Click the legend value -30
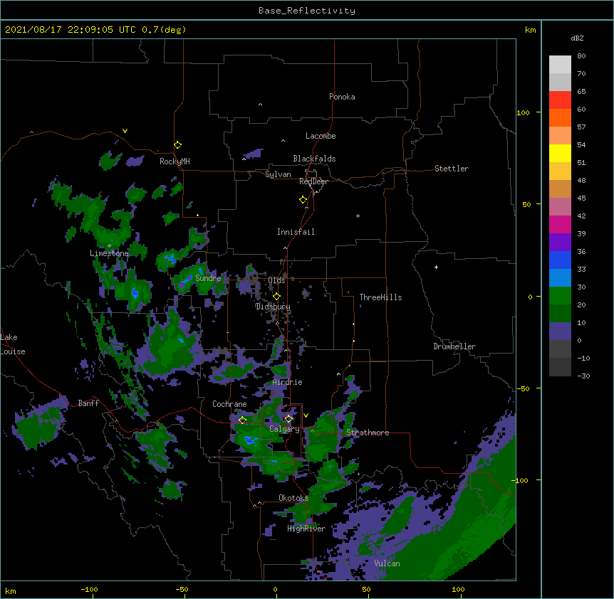Image resolution: width=614 pixels, height=599 pixels. [x=583, y=376]
